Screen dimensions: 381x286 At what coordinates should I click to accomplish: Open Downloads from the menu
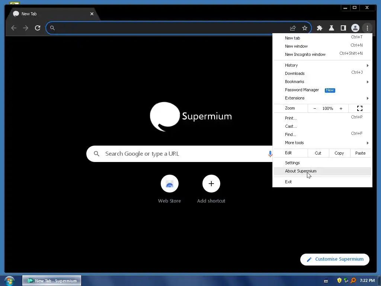coord(322,73)
